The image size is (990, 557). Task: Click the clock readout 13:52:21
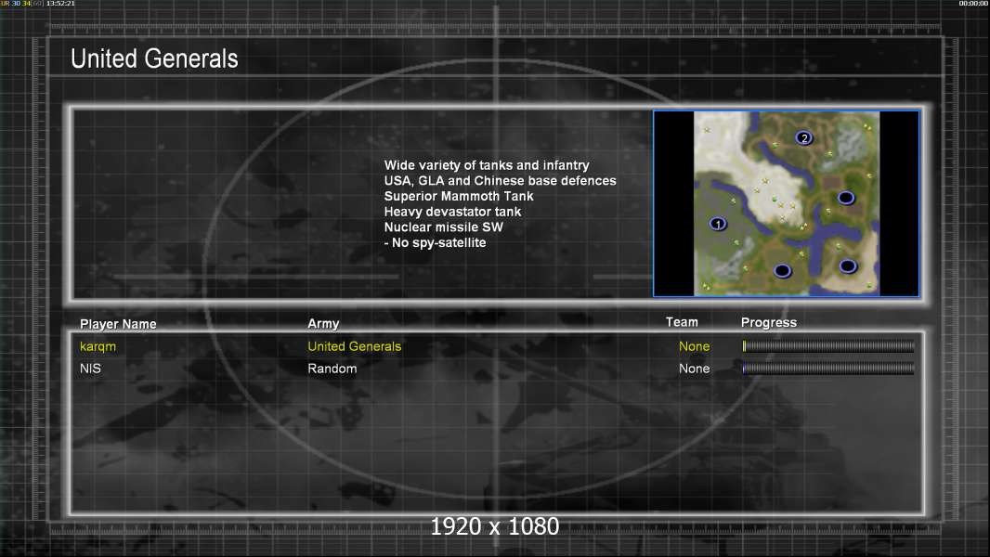pyautogui.click(x=60, y=4)
